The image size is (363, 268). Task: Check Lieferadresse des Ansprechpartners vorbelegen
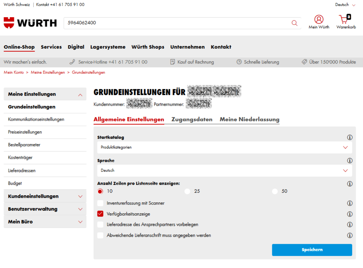click(x=100, y=225)
